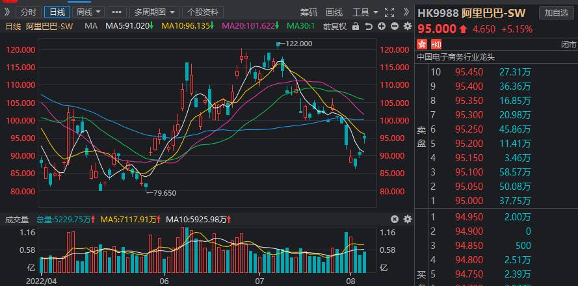Click the undo/reset arrow icon
Screen dimensions: 578x286
pos(368,26)
